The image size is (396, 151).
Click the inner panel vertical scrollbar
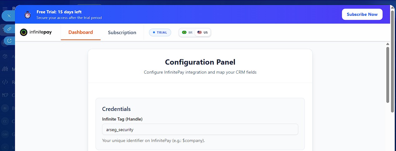pyautogui.click(x=388, y=75)
